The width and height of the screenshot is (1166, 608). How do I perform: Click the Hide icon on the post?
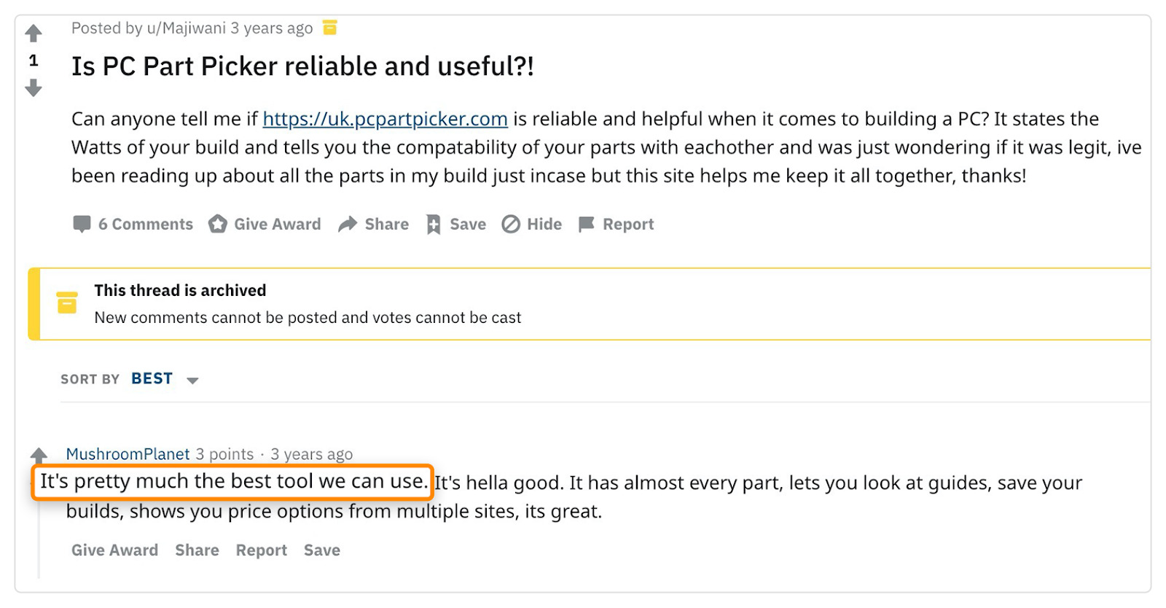click(512, 224)
